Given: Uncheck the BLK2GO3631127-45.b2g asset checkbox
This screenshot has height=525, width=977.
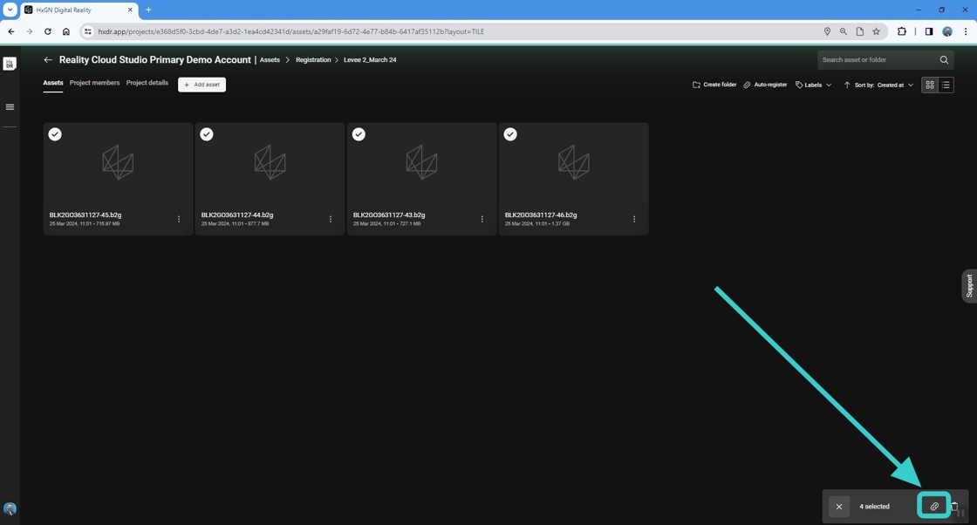Looking at the screenshot, I should [x=55, y=134].
